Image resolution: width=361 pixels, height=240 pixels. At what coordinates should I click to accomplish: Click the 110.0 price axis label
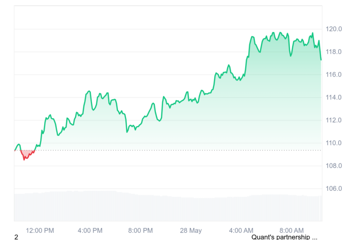tap(333, 143)
